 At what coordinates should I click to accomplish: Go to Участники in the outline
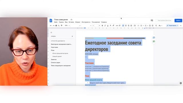[x=54, y=47]
